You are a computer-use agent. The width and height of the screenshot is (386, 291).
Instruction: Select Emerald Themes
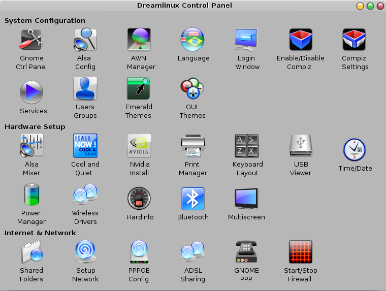(139, 88)
